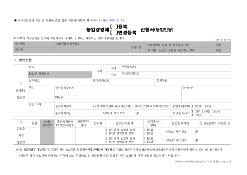The height and width of the screenshot is (175, 247).
Task: Select the '농업경영체' title text
Action: pyautogui.click(x=97, y=29)
